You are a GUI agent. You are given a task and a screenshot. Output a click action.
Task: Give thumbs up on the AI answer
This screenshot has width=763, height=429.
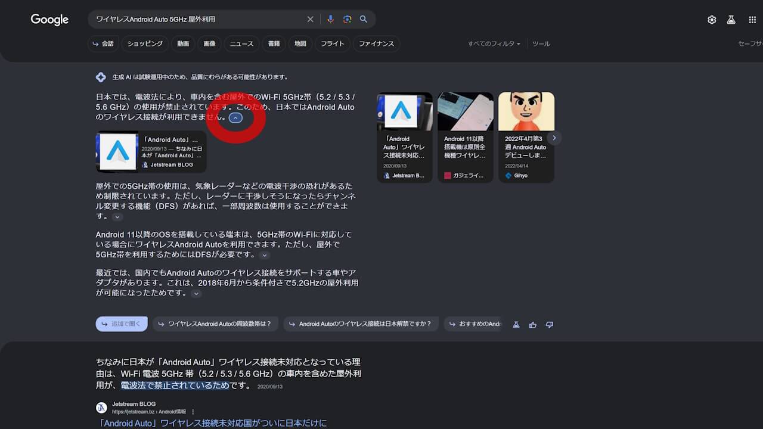(532, 324)
